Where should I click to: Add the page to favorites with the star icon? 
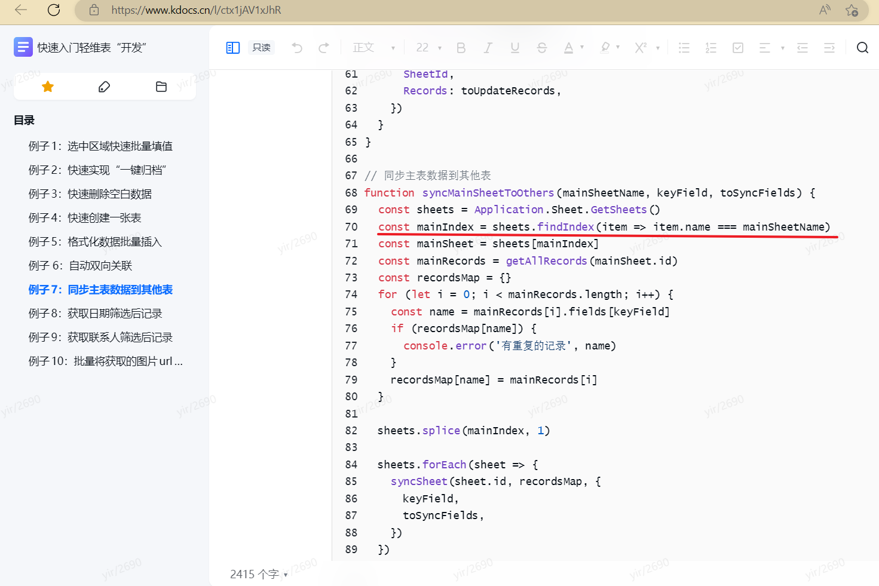(852, 10)
